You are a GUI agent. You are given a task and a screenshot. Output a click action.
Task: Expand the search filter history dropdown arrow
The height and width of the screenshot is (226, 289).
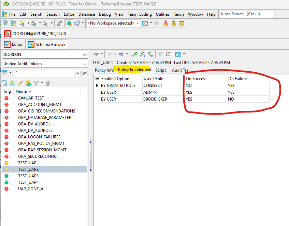pyautogui.click(x=78, y=73)
